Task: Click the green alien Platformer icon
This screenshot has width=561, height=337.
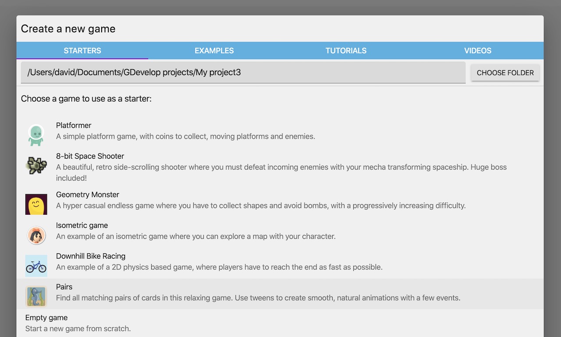Action: (x=36, y=135)
